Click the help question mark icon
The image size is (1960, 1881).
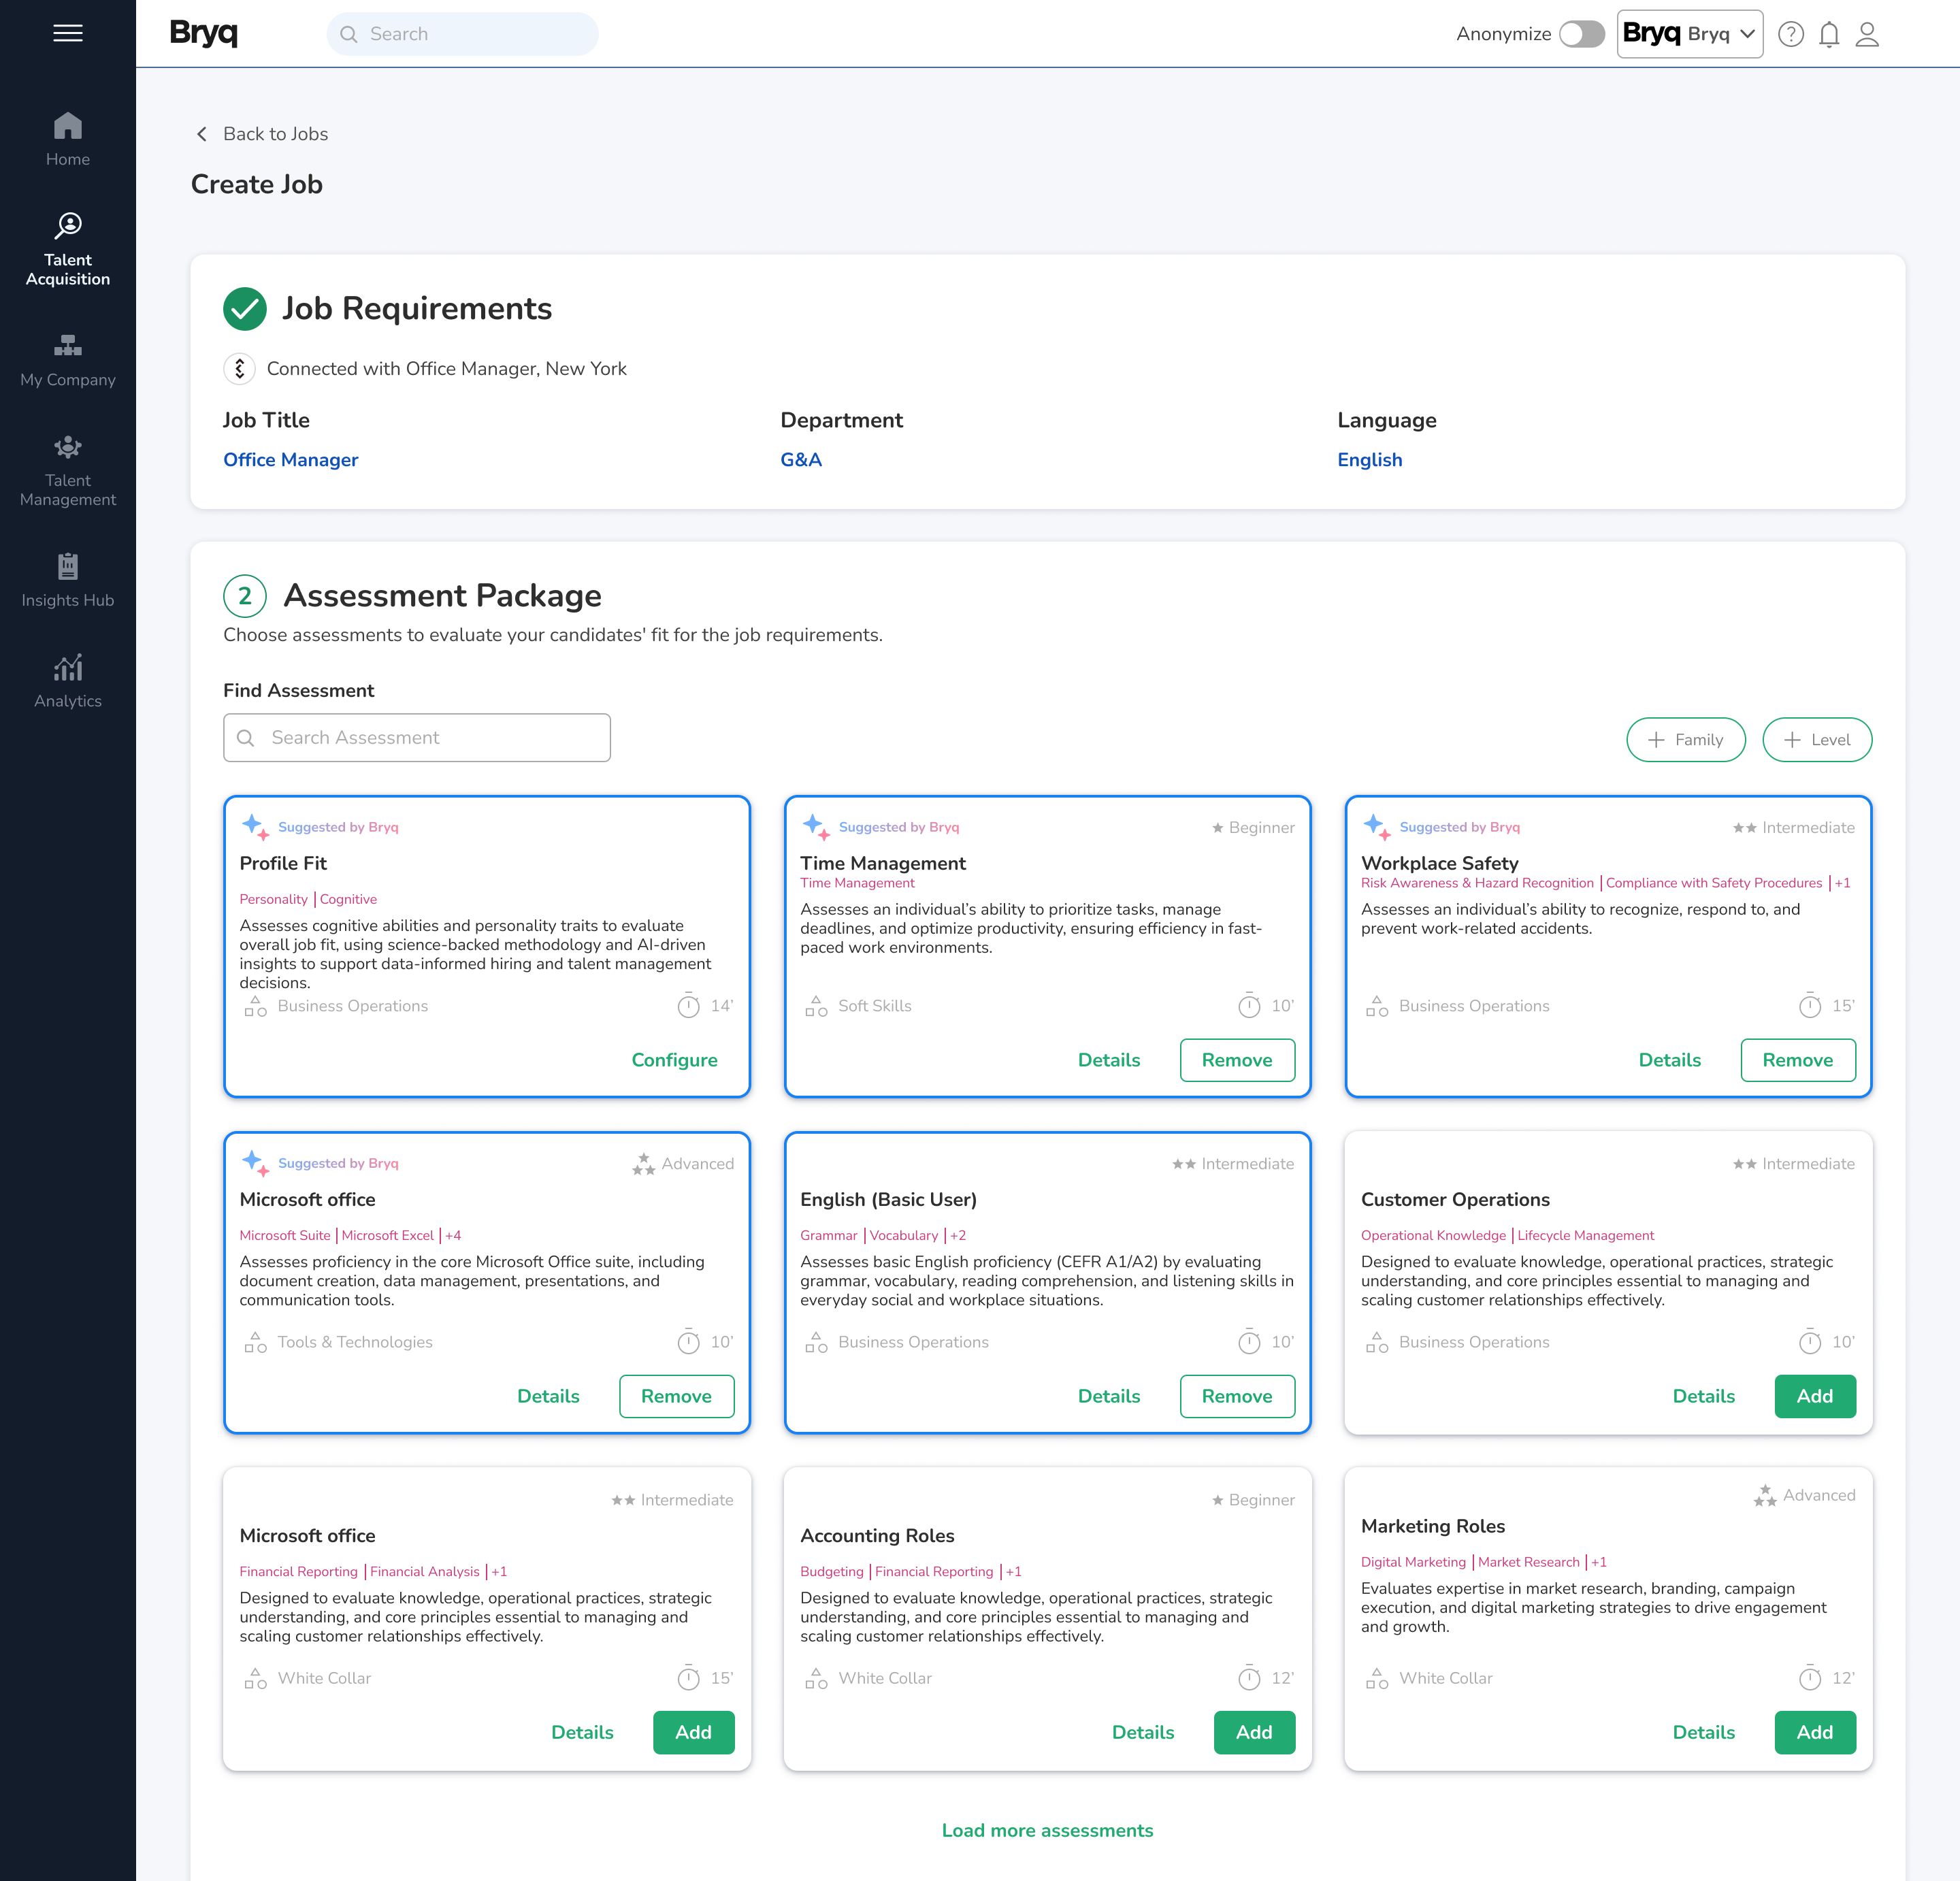pyautogui.click(x=1790, y=34)
